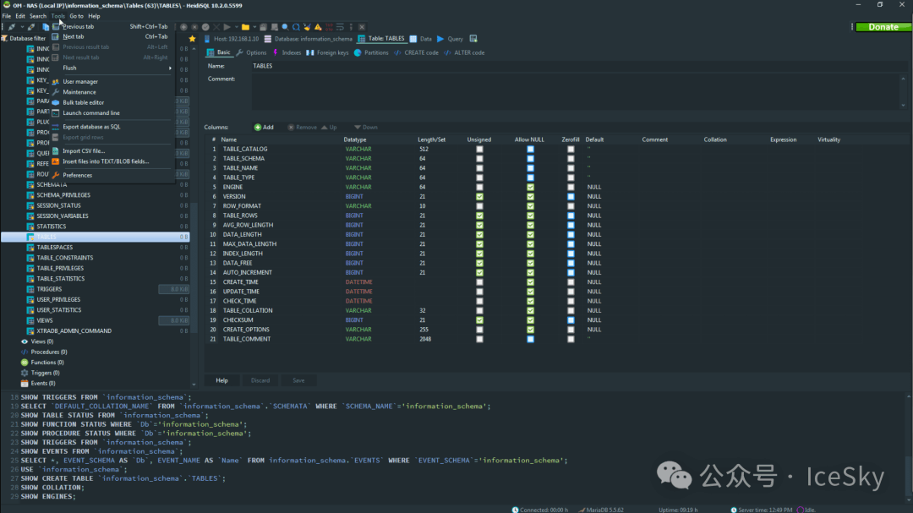Screen dimensions: 913x513
Task: Toggle Zerofill checkbox for CHECKSUM column
Action: click(571, 320)
